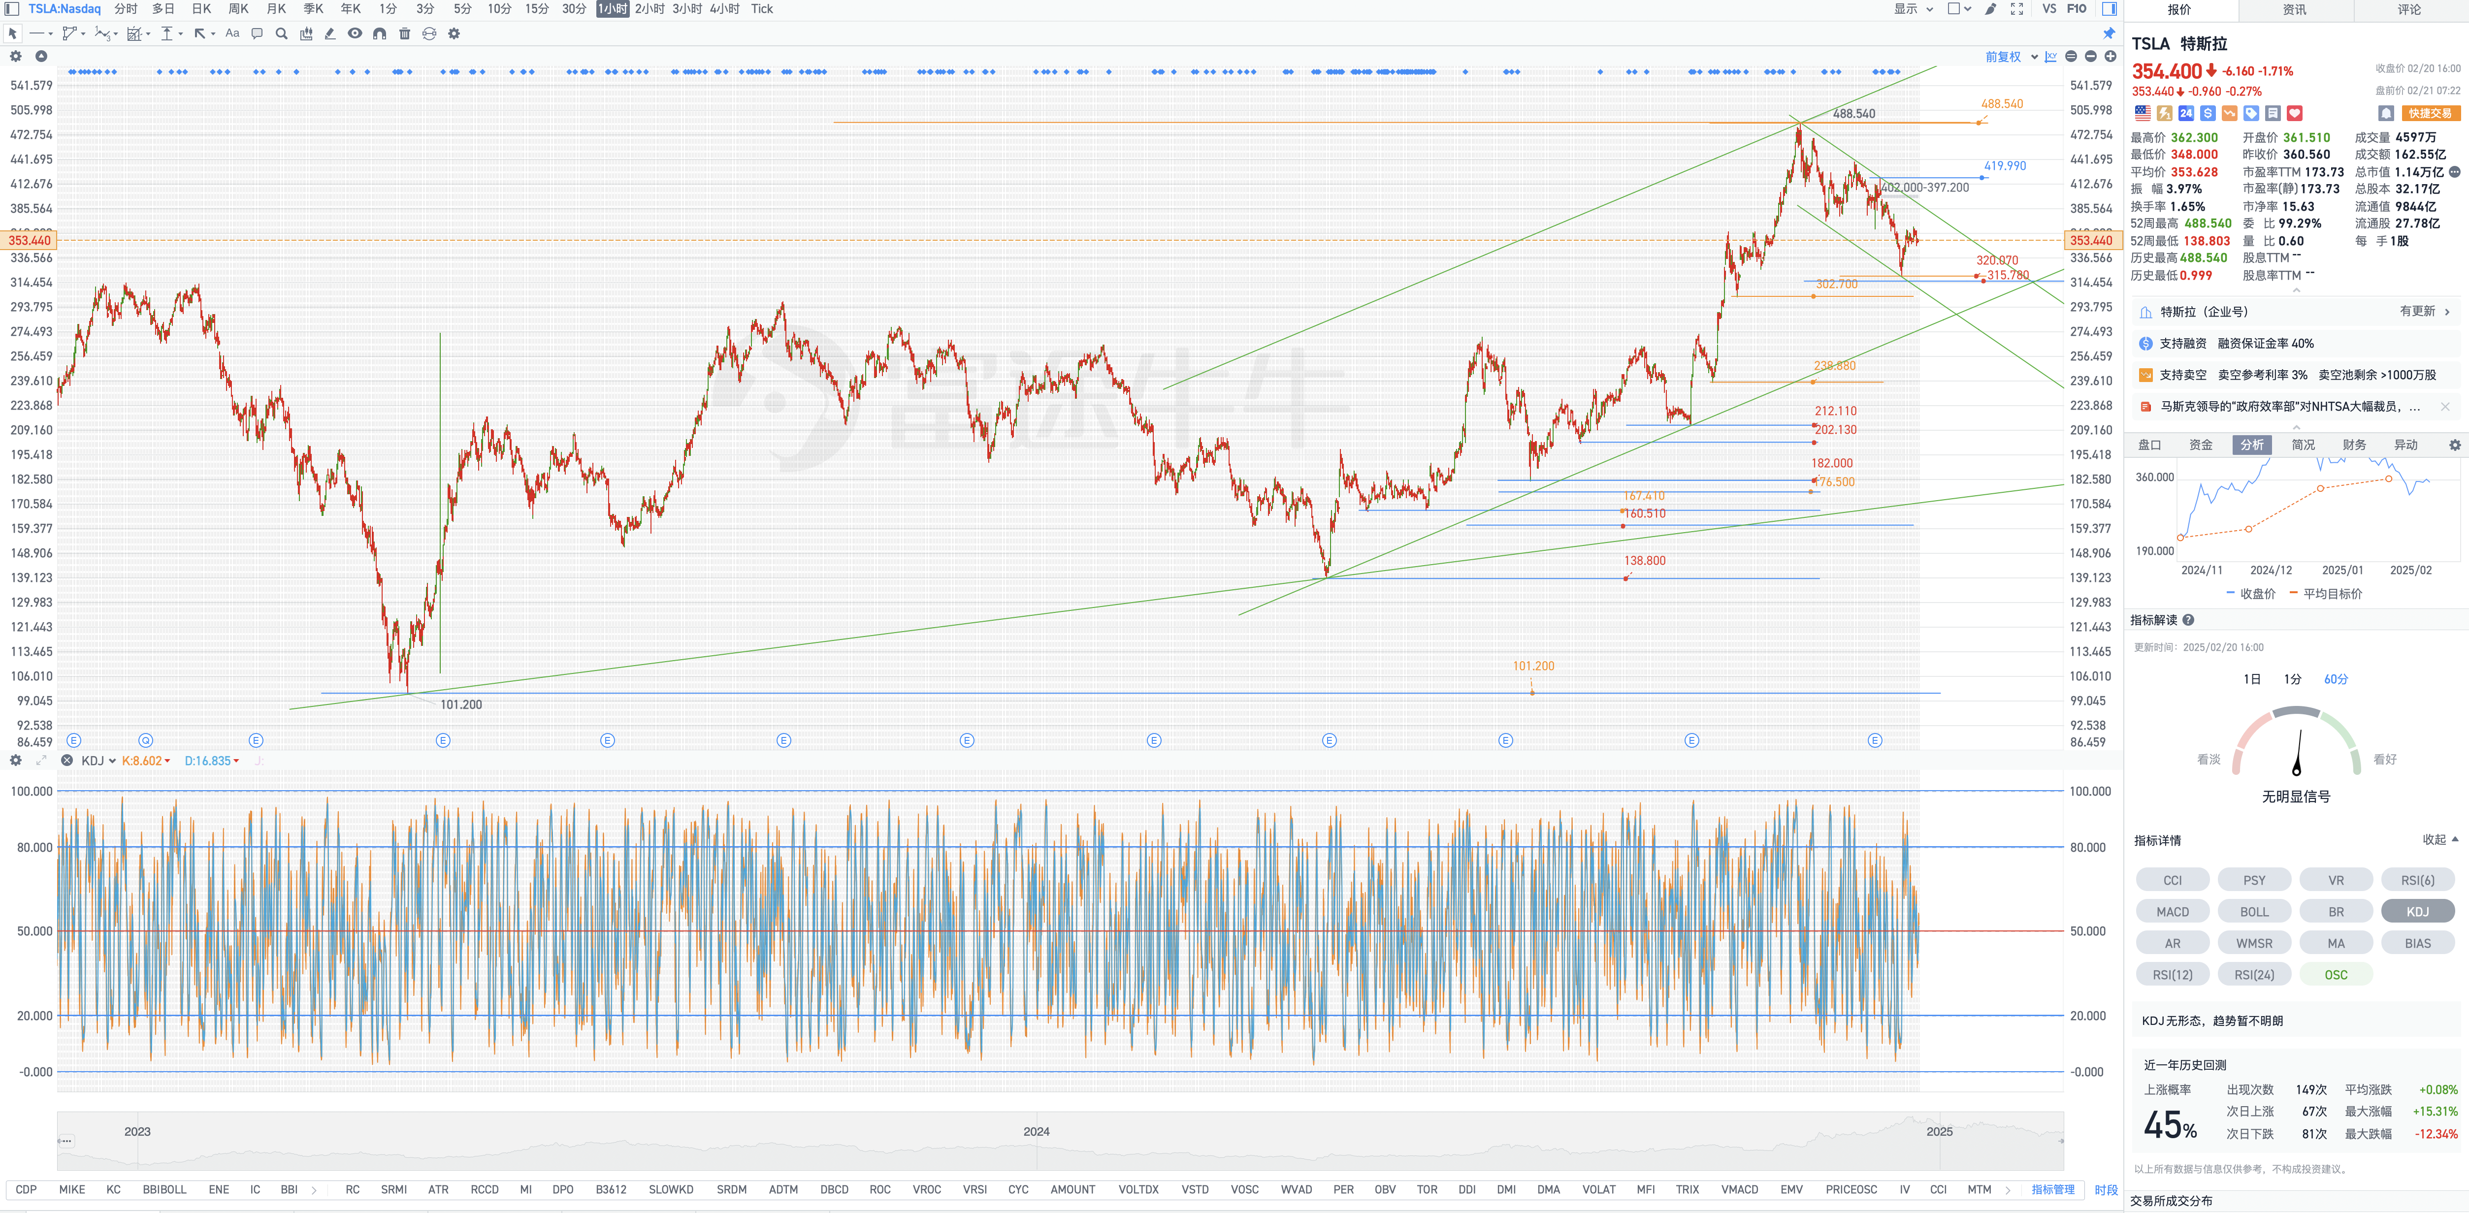The width and height of the screenshot is (2469, 1213).
Task: Expand more main indicators after BBI
Action: pos(313,1190)
